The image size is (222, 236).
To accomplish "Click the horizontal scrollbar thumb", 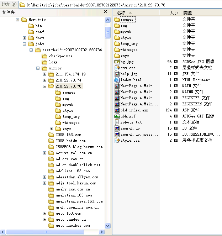I will click(45, 232).
